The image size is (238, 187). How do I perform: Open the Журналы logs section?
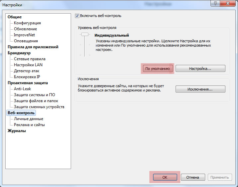[x=17, y=131]
